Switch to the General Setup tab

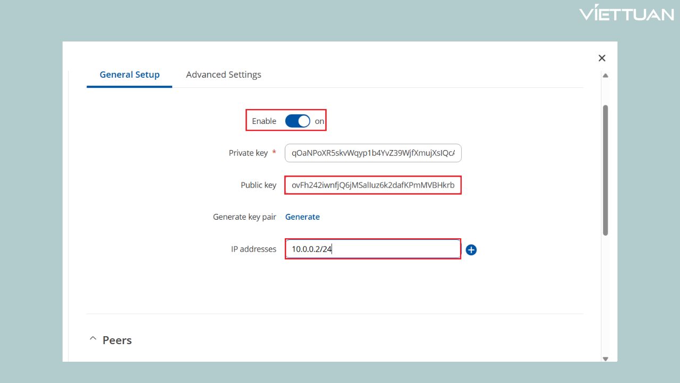[x=130, y=74]
